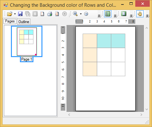Click the floppy disk Save icon

[20, 14]
